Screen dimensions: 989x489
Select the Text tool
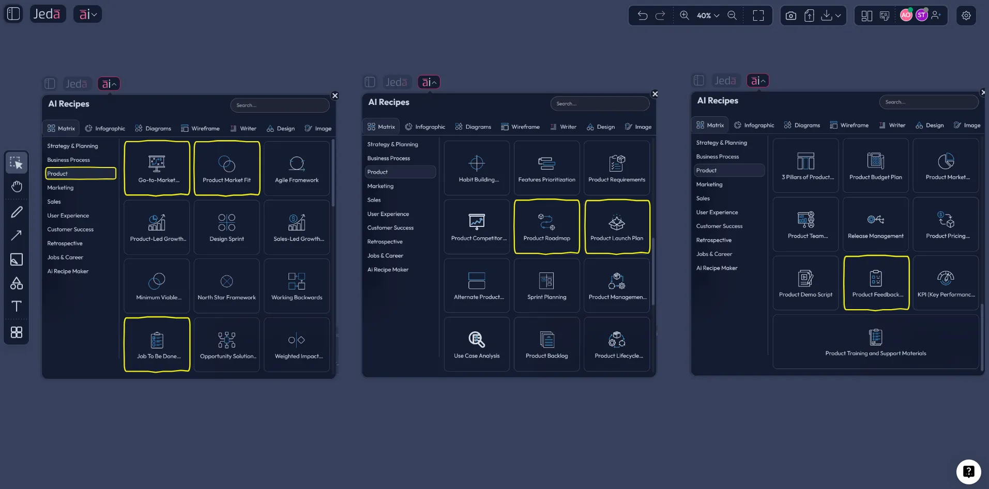coord(17,306)
